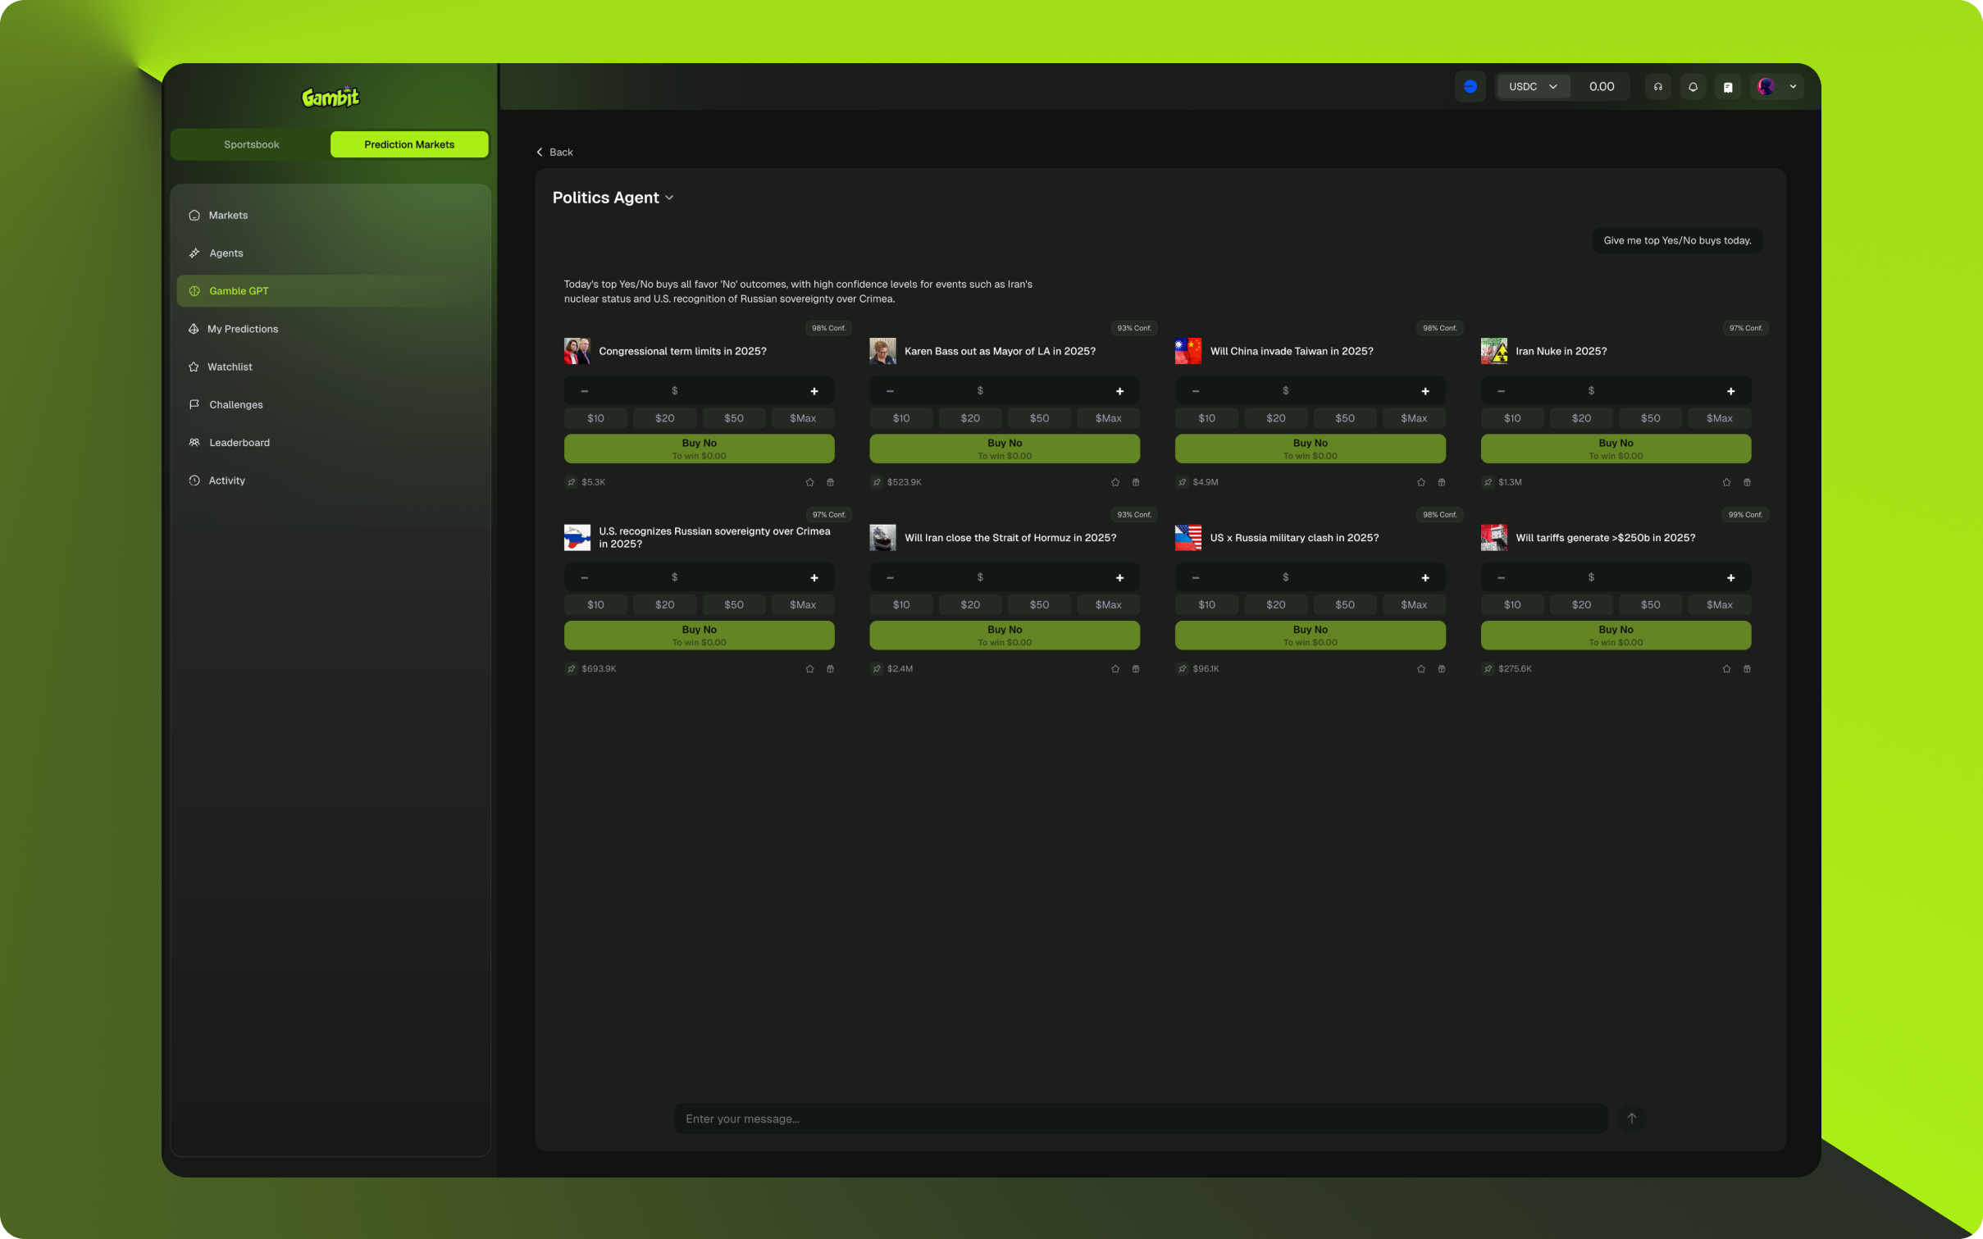
Task: Open Gamble GPT in the sidebar
Action: click(x=330, y=291)
